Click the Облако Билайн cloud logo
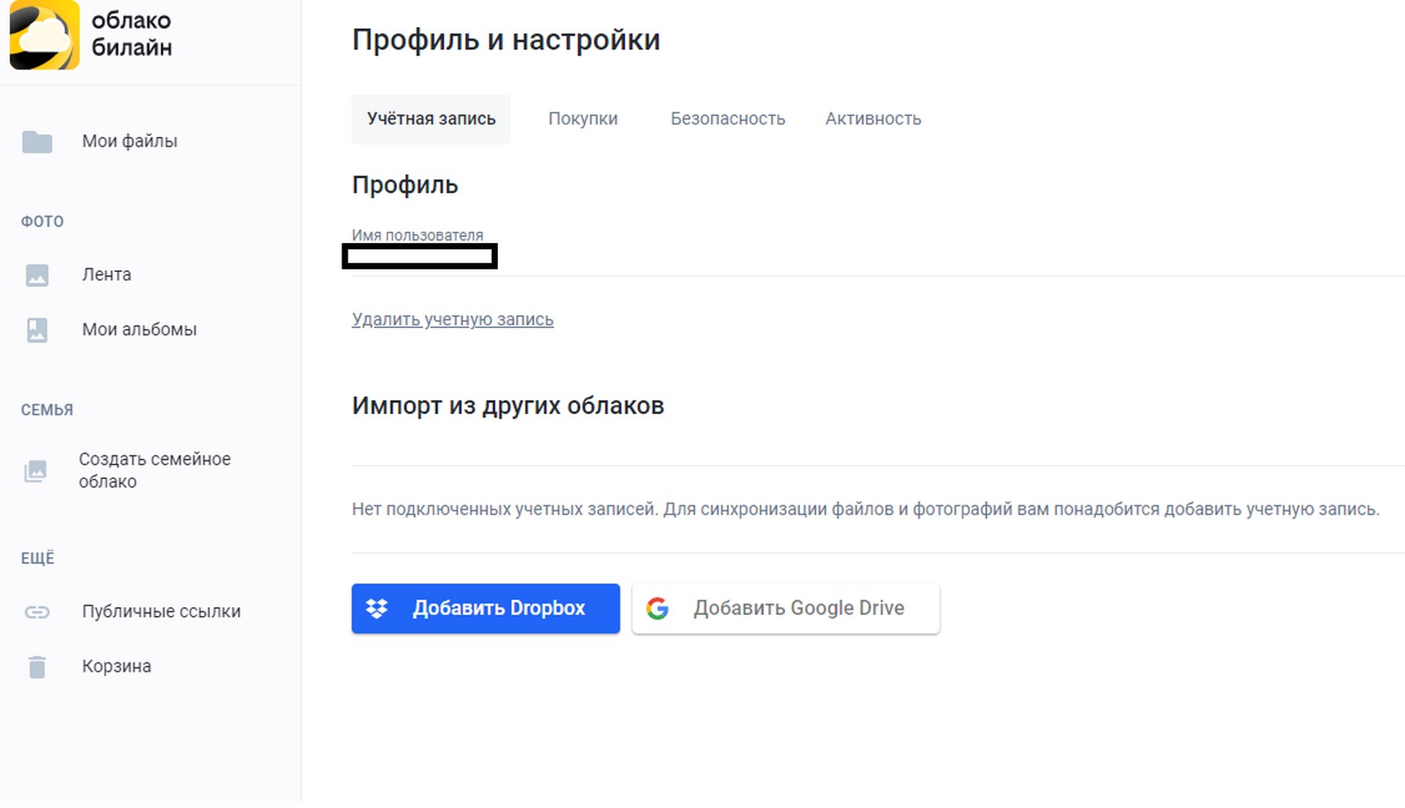This screenshot has height=808, width=1405. 44,34
